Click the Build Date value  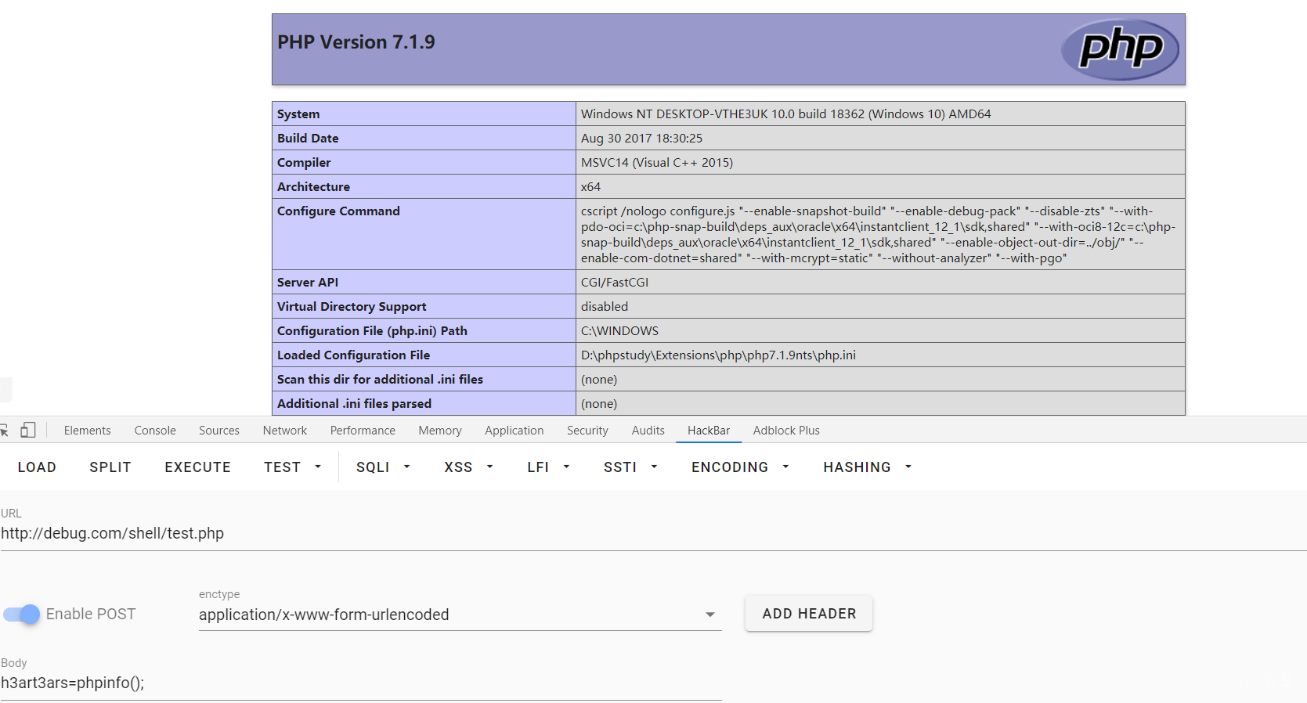(641, 139)
